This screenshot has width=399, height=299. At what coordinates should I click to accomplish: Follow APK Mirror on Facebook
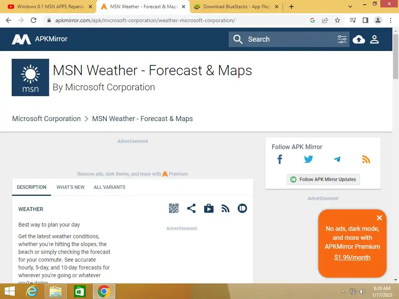280,159
